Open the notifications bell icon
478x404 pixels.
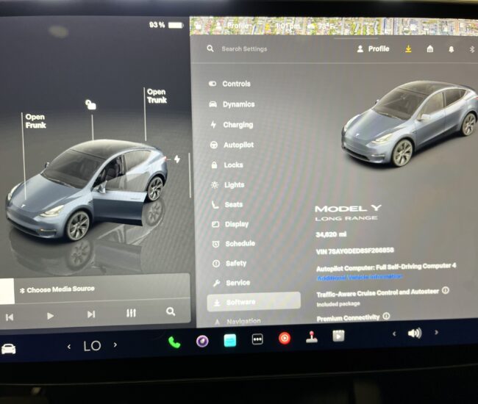click(x=452, y=49)
